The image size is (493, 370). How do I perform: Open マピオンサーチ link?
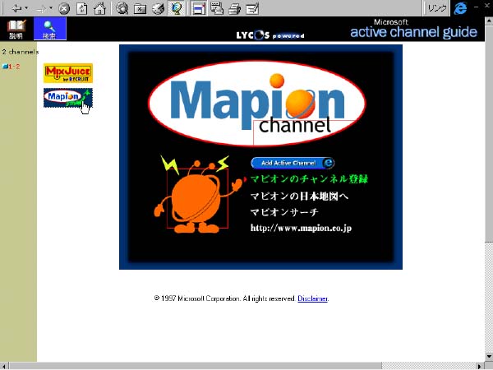pos(284,212)
